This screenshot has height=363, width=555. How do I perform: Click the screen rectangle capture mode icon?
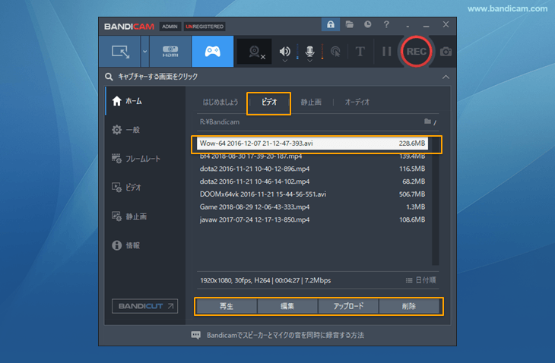(121, 52)
